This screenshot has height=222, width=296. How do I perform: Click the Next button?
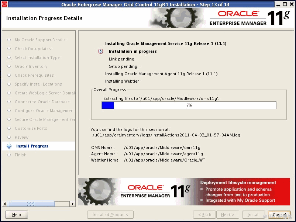click(228, 215)
